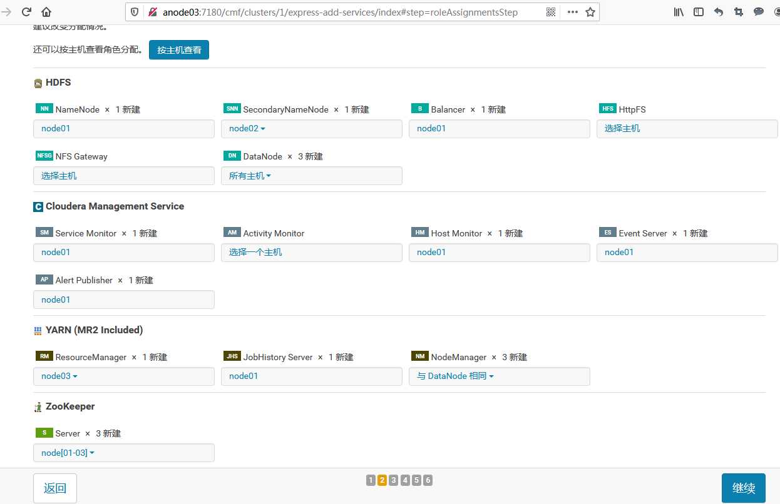Go to wizard step 5
Viewport: 780px width, 504px height.
[x=416, y=480]
